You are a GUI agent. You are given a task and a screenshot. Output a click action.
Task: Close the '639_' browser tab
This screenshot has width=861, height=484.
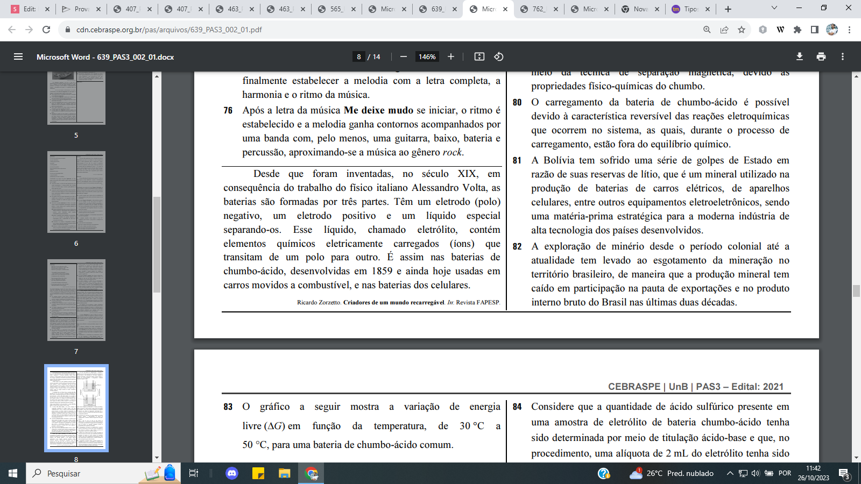click(x=454, y=9)
